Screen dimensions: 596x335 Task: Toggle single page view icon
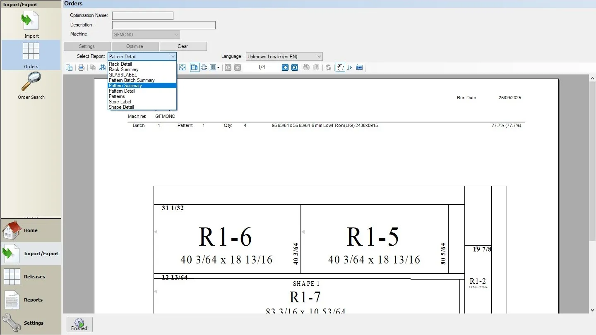[x=194, y=67]
